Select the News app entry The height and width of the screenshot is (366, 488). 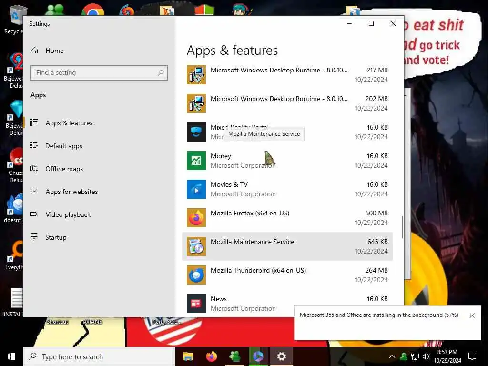point(287,304)
